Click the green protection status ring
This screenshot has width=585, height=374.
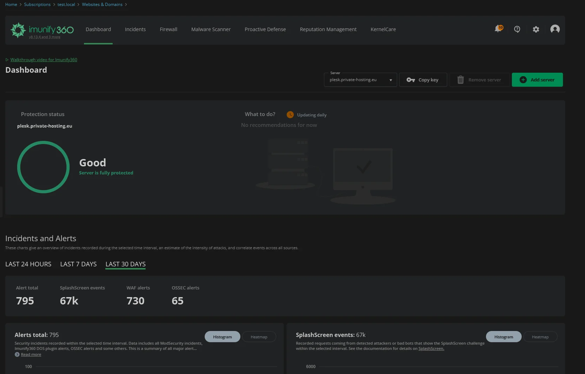(x=43, y=167)
